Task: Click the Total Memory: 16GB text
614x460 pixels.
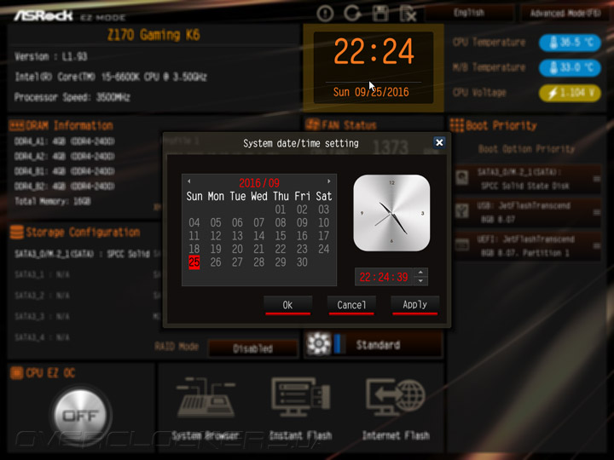Action: click(53, 201)
